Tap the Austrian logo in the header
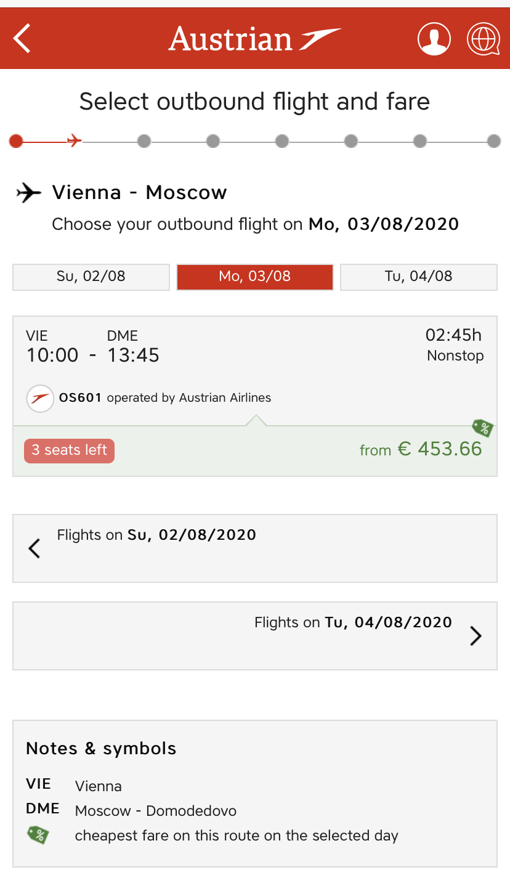 pos(254,39)
